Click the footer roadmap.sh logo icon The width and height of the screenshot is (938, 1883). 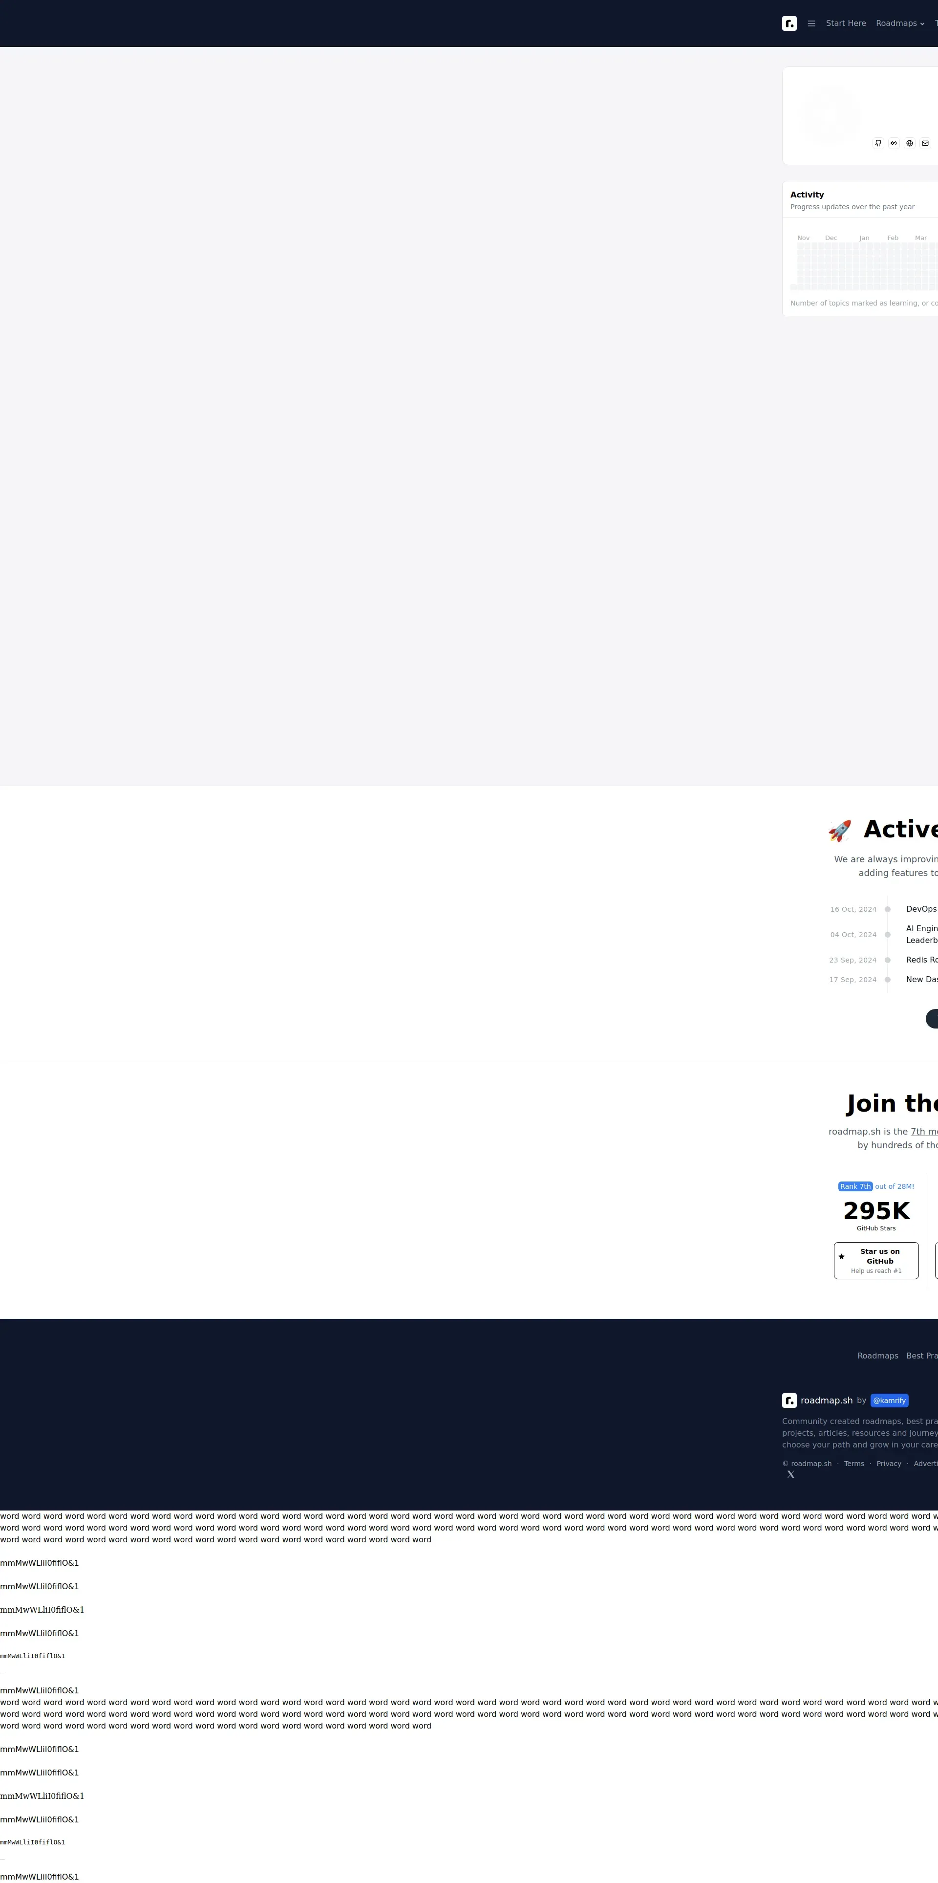789,1401
